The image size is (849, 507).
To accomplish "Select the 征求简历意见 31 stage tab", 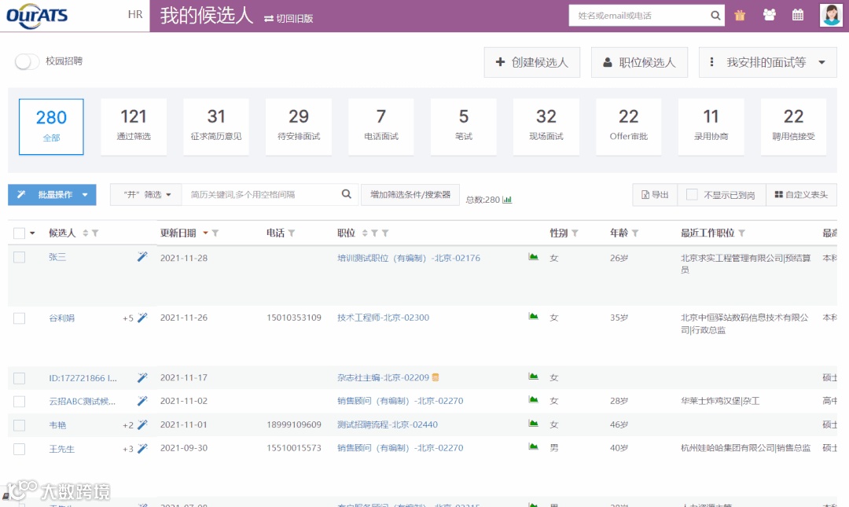I will (x=216, y=127).
